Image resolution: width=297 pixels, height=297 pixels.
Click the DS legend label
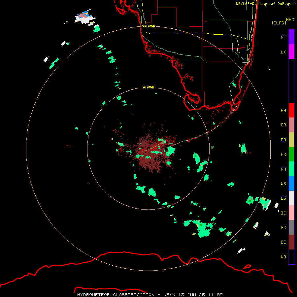283,198
